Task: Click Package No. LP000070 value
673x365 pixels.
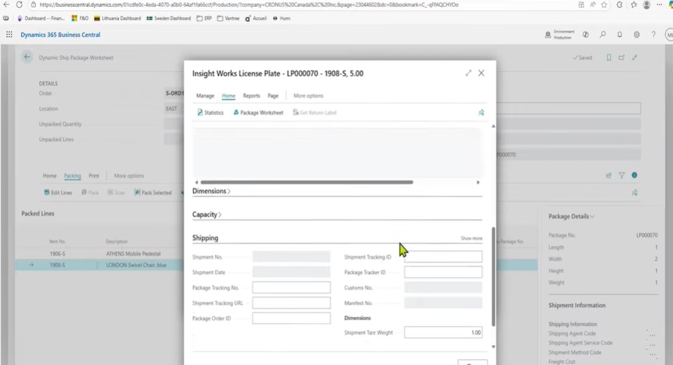Action: point(647,235)
